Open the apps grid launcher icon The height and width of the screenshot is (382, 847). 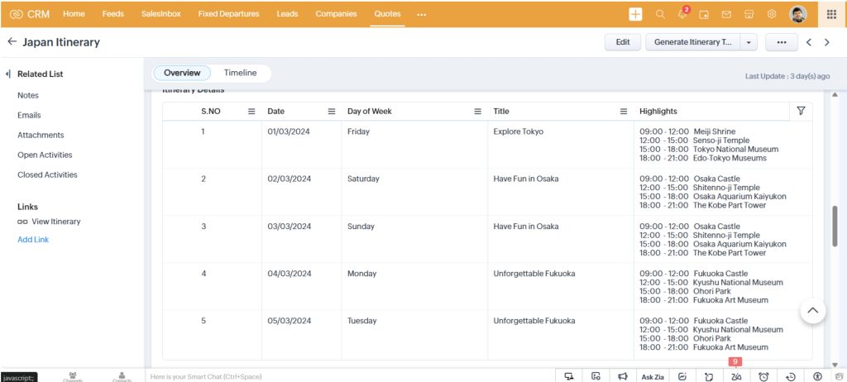click(x=831, y=14)
